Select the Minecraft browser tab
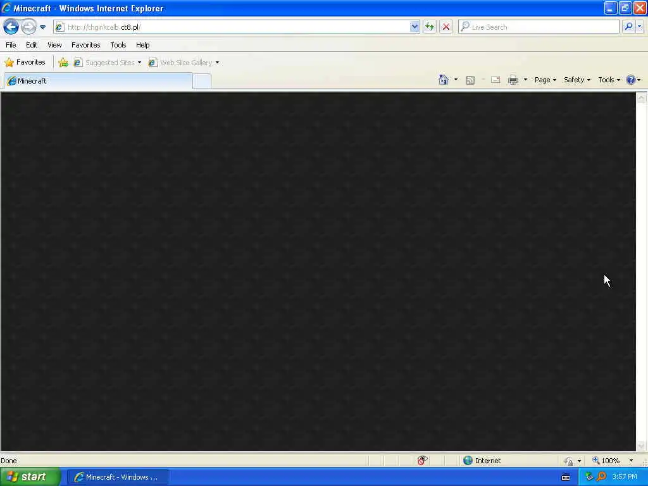Image resolution: width=648 pixels, height=486 pixels. pos(98,81)
